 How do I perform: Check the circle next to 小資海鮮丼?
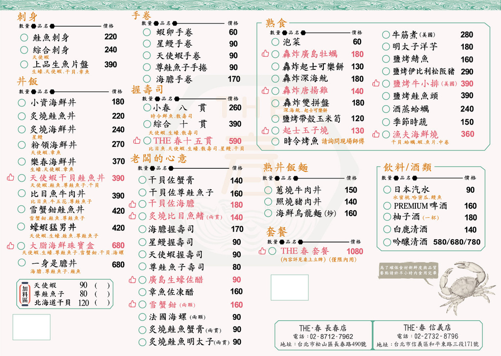[22, 103]
